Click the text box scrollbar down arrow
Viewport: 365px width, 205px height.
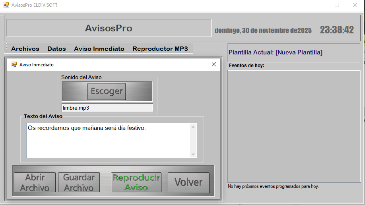193,154
